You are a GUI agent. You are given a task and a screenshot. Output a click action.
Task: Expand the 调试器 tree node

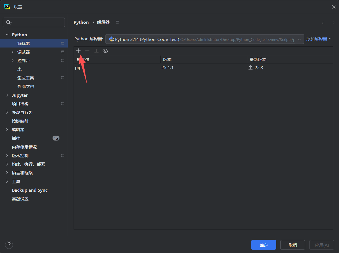(x=13, y=52)
